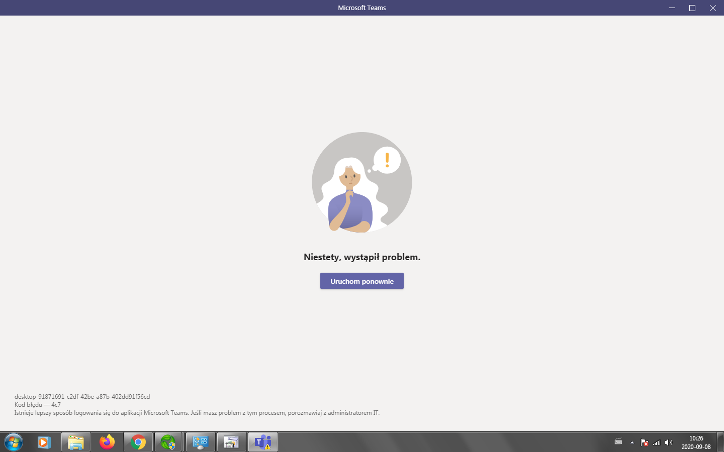The height and width of the screenshot is (452, 724).
Task: Open the network signal tray icon
Action: click(656, 442)
